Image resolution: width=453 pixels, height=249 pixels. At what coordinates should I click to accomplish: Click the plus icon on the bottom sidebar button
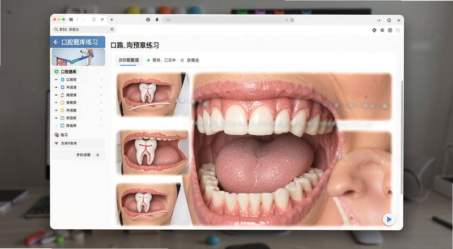coord(97,155)
